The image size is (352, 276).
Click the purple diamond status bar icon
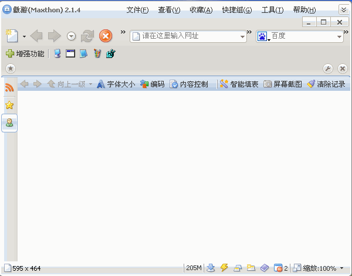pos(265,268)
